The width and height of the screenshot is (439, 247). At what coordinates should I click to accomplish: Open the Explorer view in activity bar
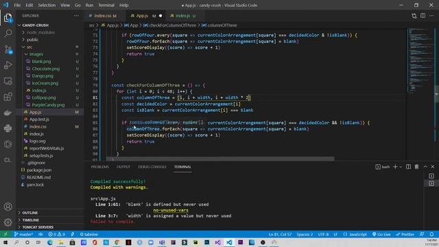pyautogui.click(x=8, y=18)
